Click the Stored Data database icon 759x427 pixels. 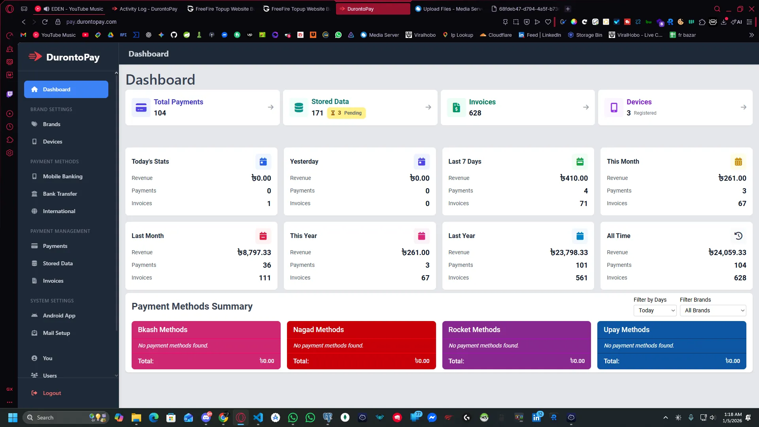[299, 108]
